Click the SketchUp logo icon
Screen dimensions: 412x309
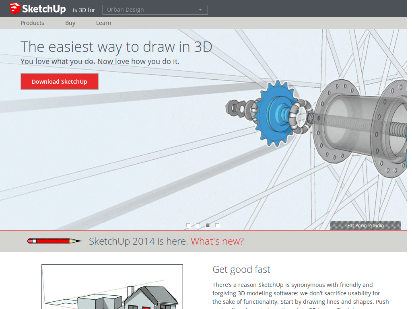[x=15, y=8]
